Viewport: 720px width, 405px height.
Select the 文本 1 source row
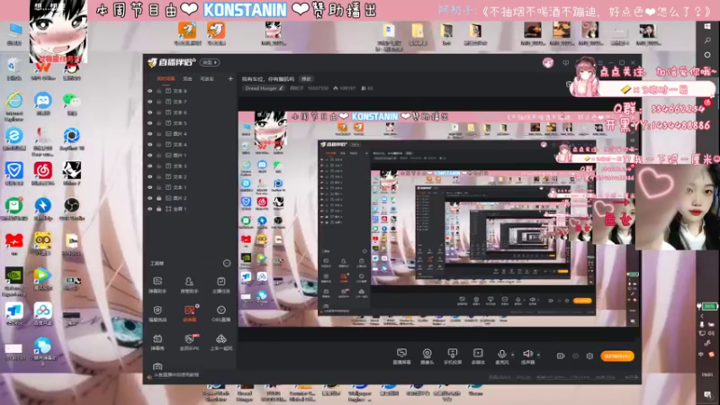(190, 187)
